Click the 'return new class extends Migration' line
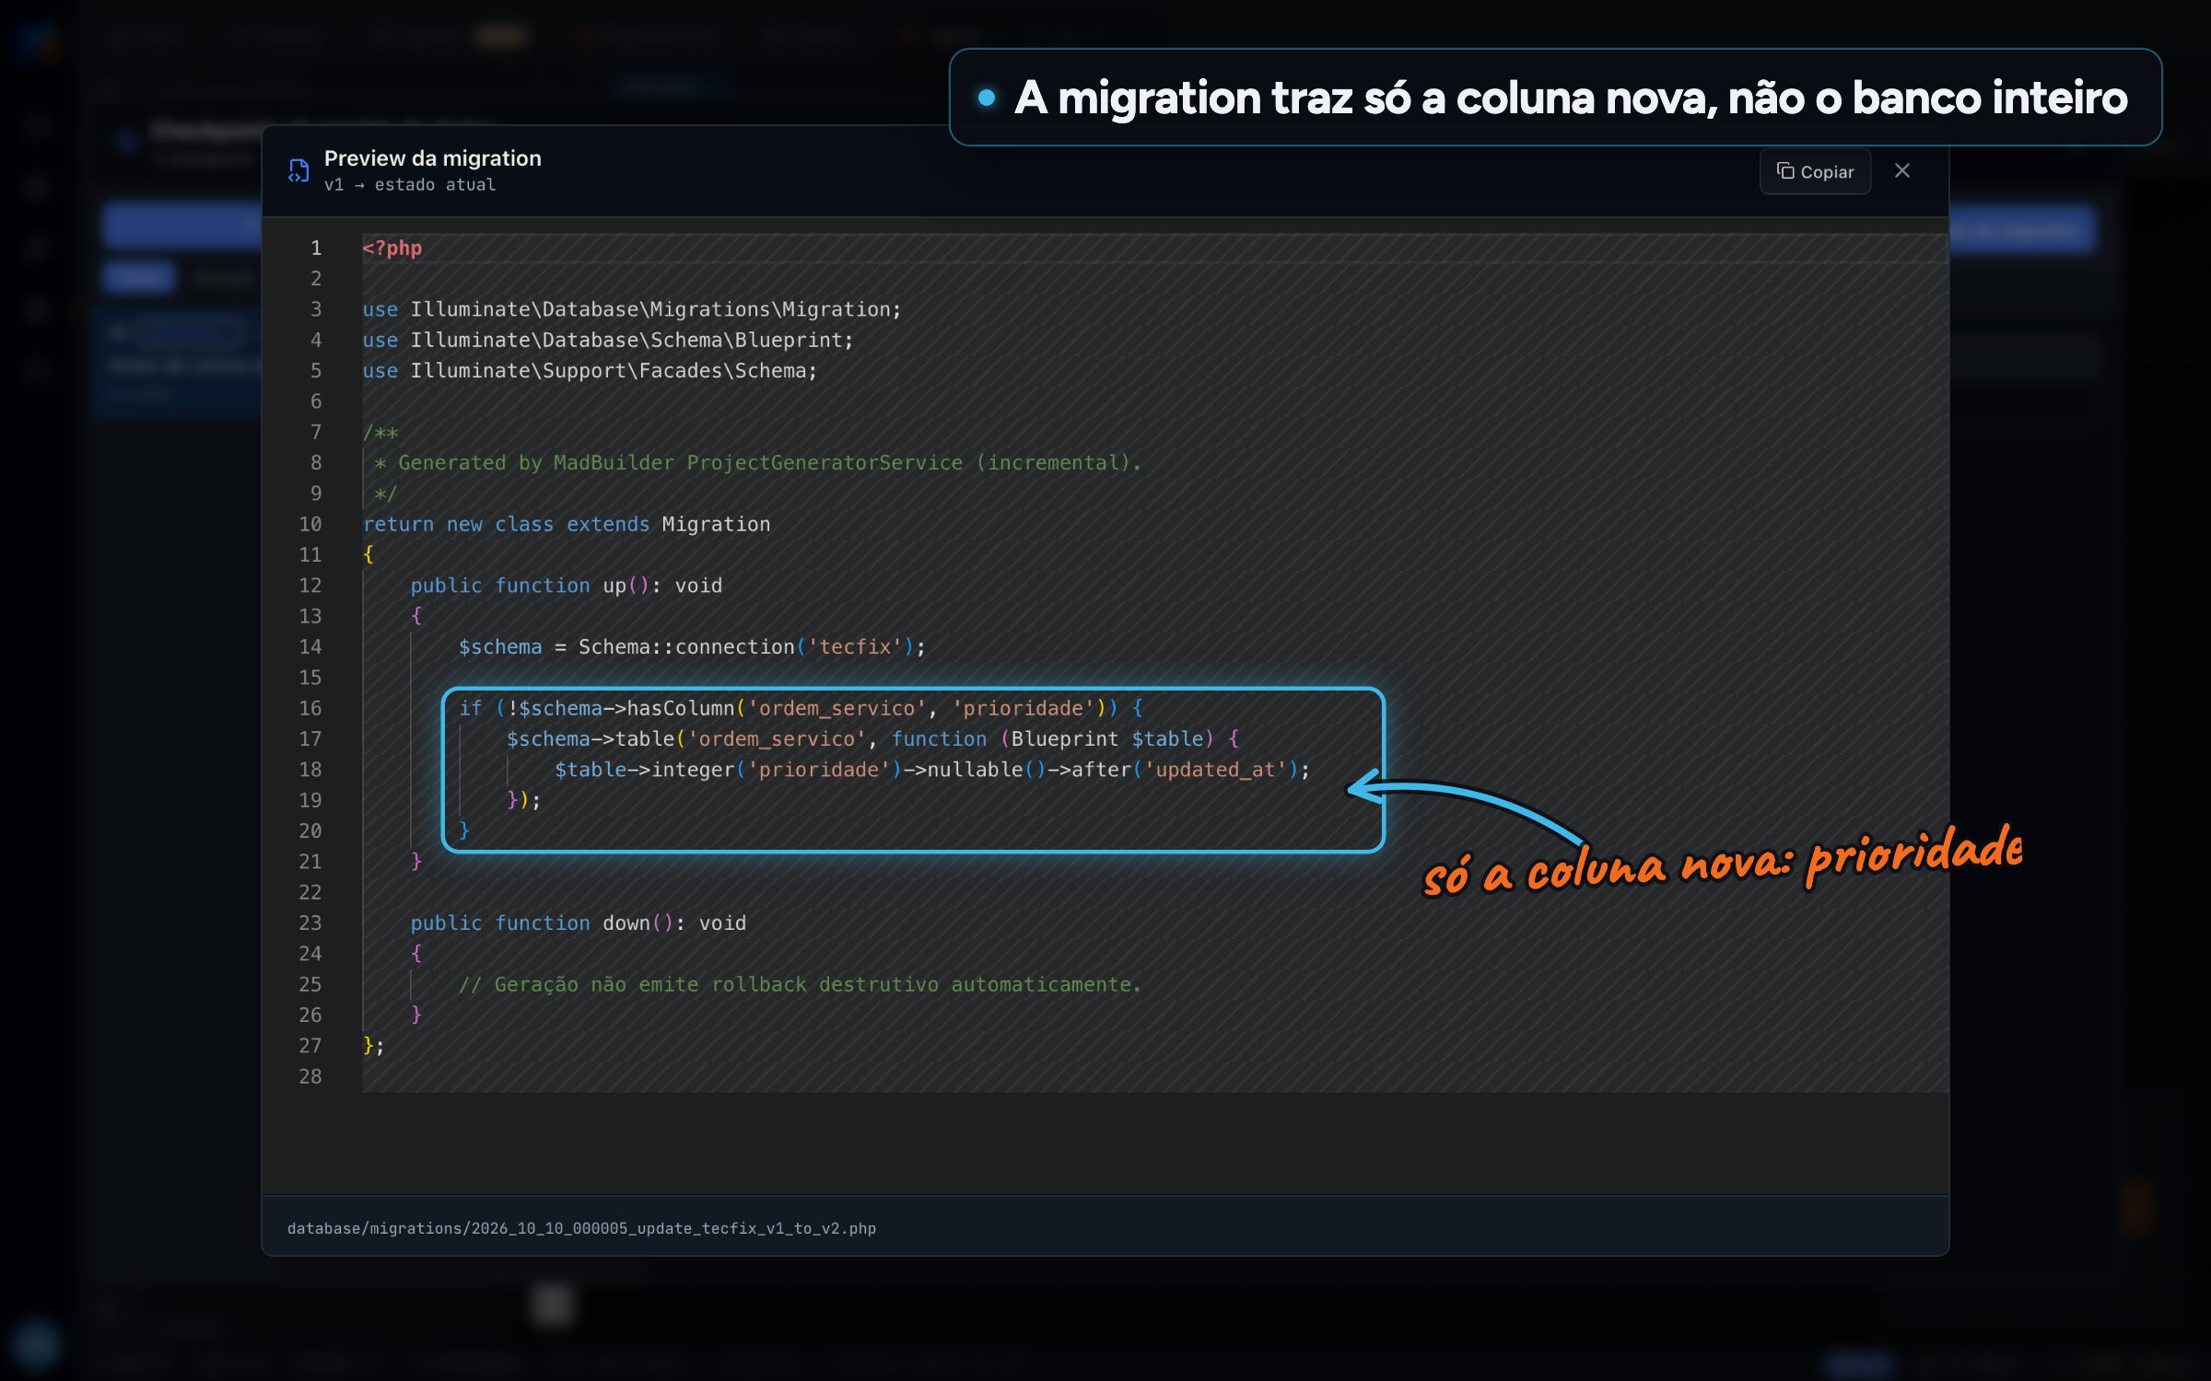This screenshot has height=1381, width=2211. tap(567, 524)
